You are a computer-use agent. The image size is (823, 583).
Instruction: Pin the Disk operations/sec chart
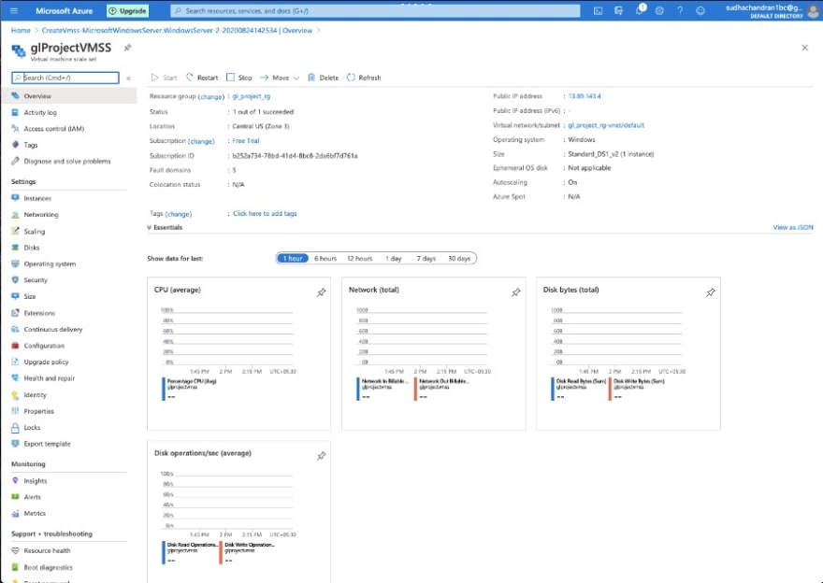pyautogui.click(x=321, y=456)
